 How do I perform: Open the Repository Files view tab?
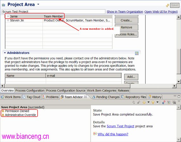[134, 97]
